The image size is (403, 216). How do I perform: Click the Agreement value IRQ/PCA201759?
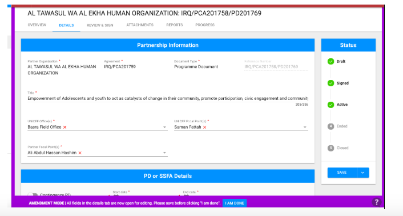point(120,67)
